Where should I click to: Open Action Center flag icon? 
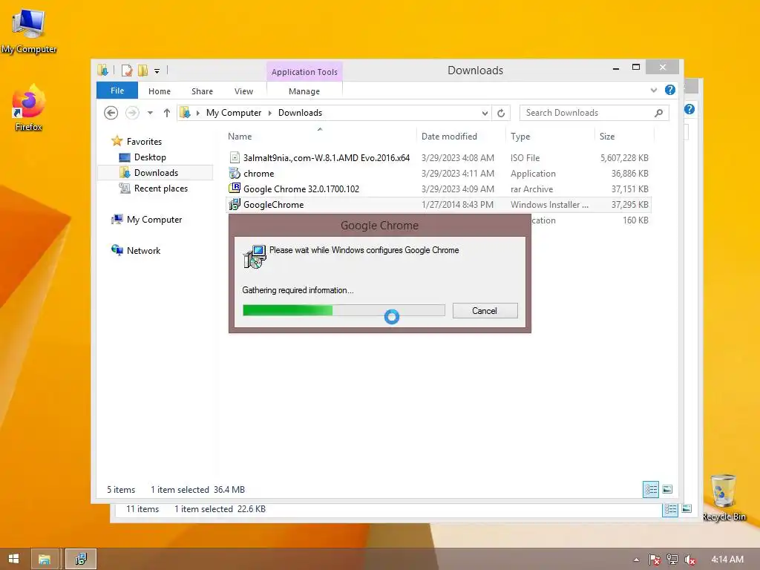tap(655, 560)
